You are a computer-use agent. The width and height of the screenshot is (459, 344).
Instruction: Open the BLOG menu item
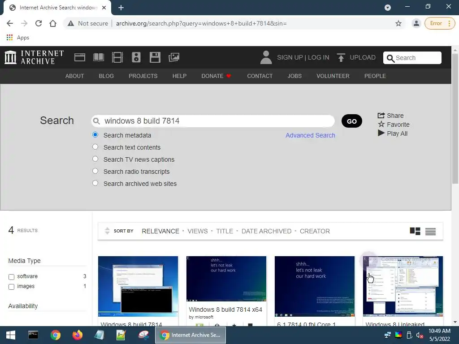click(x=106, y=76)
